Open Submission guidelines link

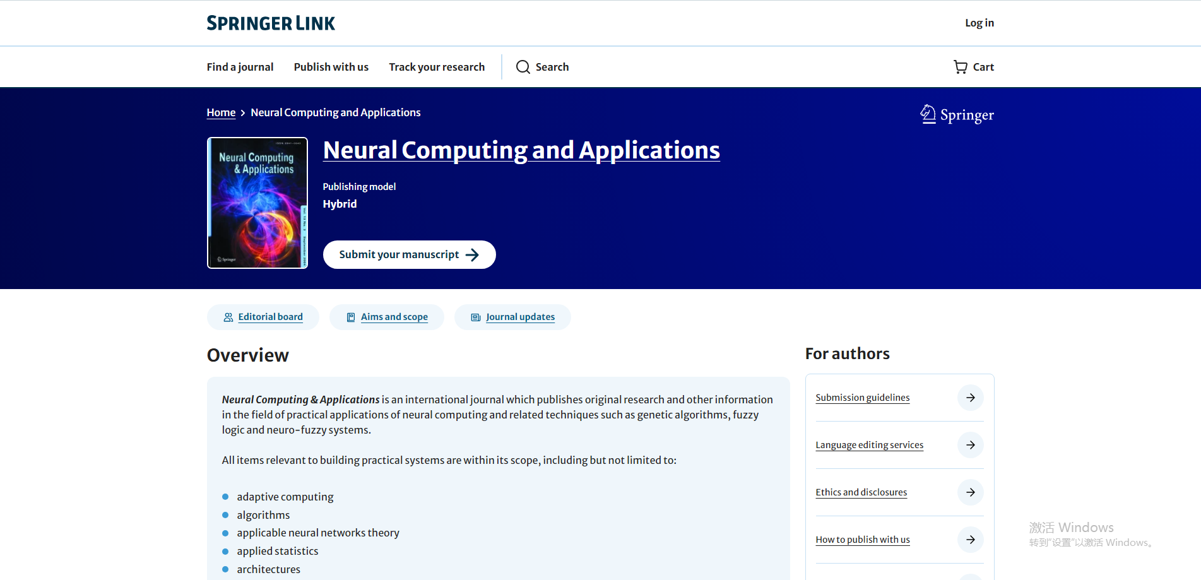tap(863, 398)
